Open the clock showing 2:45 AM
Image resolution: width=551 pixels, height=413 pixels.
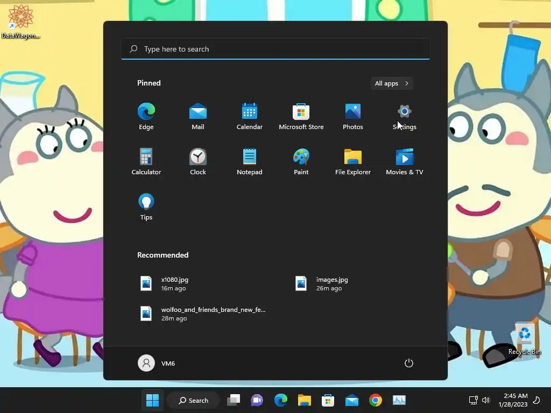click(x=513, y=400)
